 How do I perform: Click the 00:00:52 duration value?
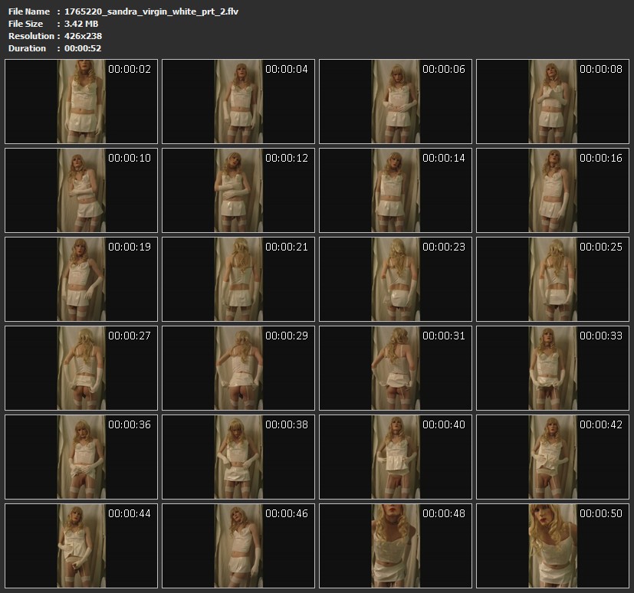[84, 48]
